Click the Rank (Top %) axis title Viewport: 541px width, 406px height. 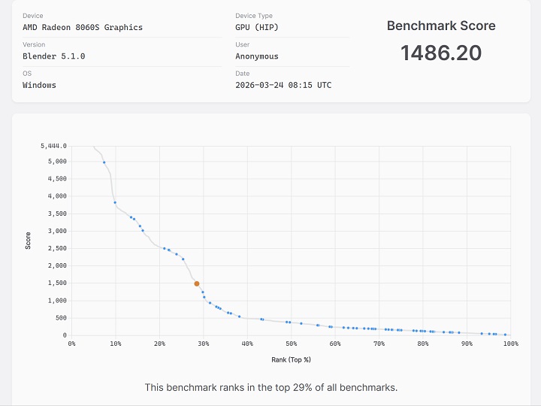coord(291,359)
